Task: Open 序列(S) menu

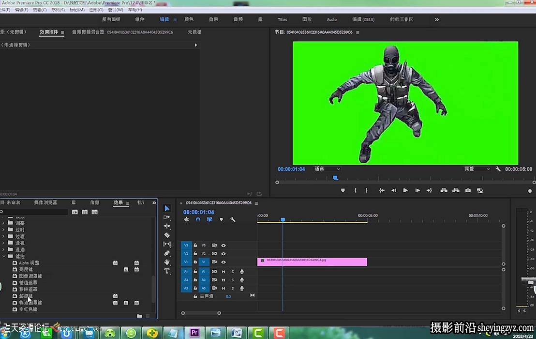Action: 58,10
